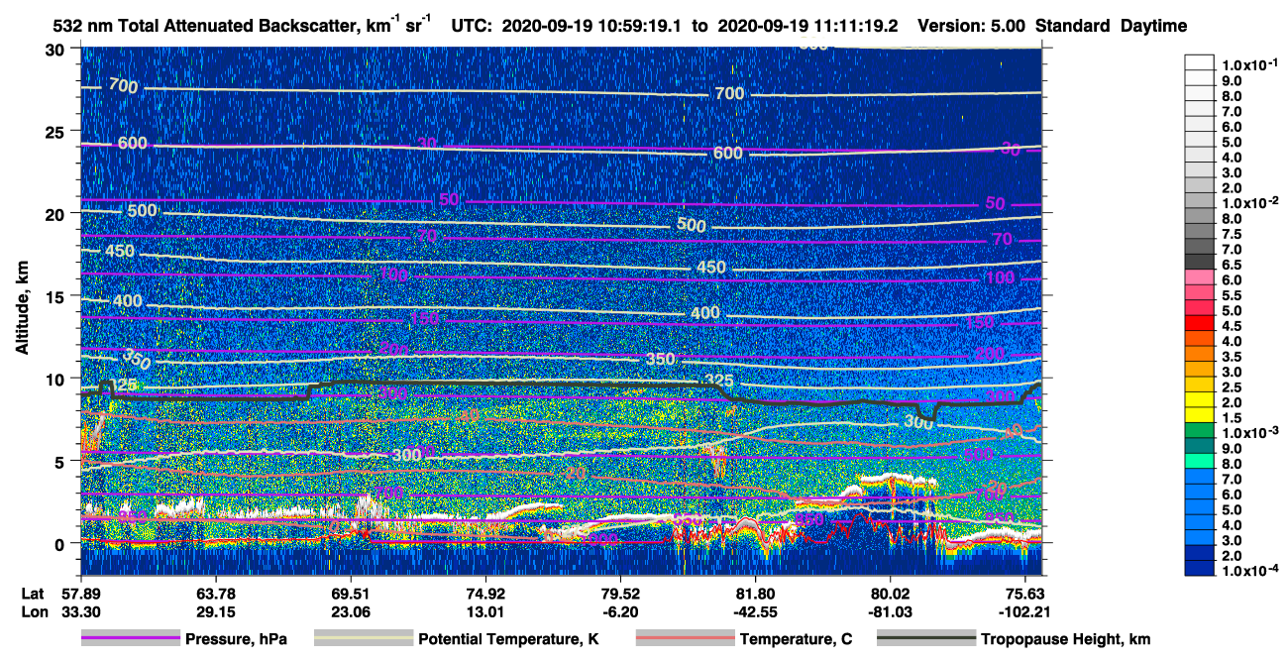Click the longitude value '33.30'

(79, 611)
